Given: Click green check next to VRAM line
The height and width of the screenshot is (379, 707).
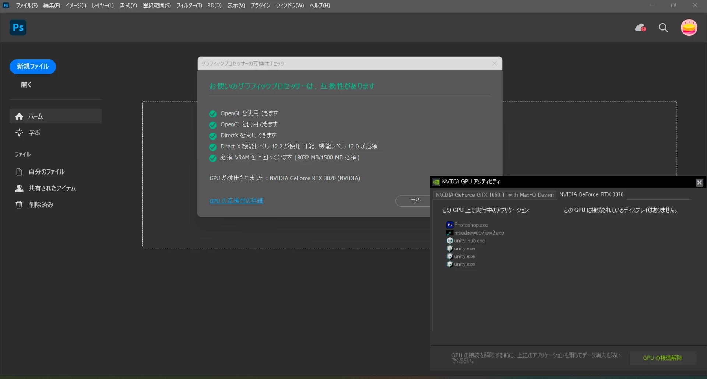Looking at the screenshot, I should pos(212,158).
